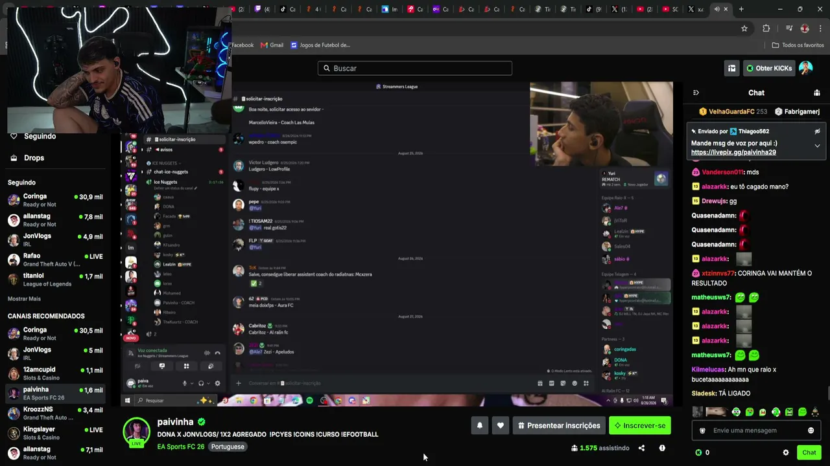Open the Seguindo sidebar item
The height and width of the screenshot is (466, 830).
(x=40, y=136)
